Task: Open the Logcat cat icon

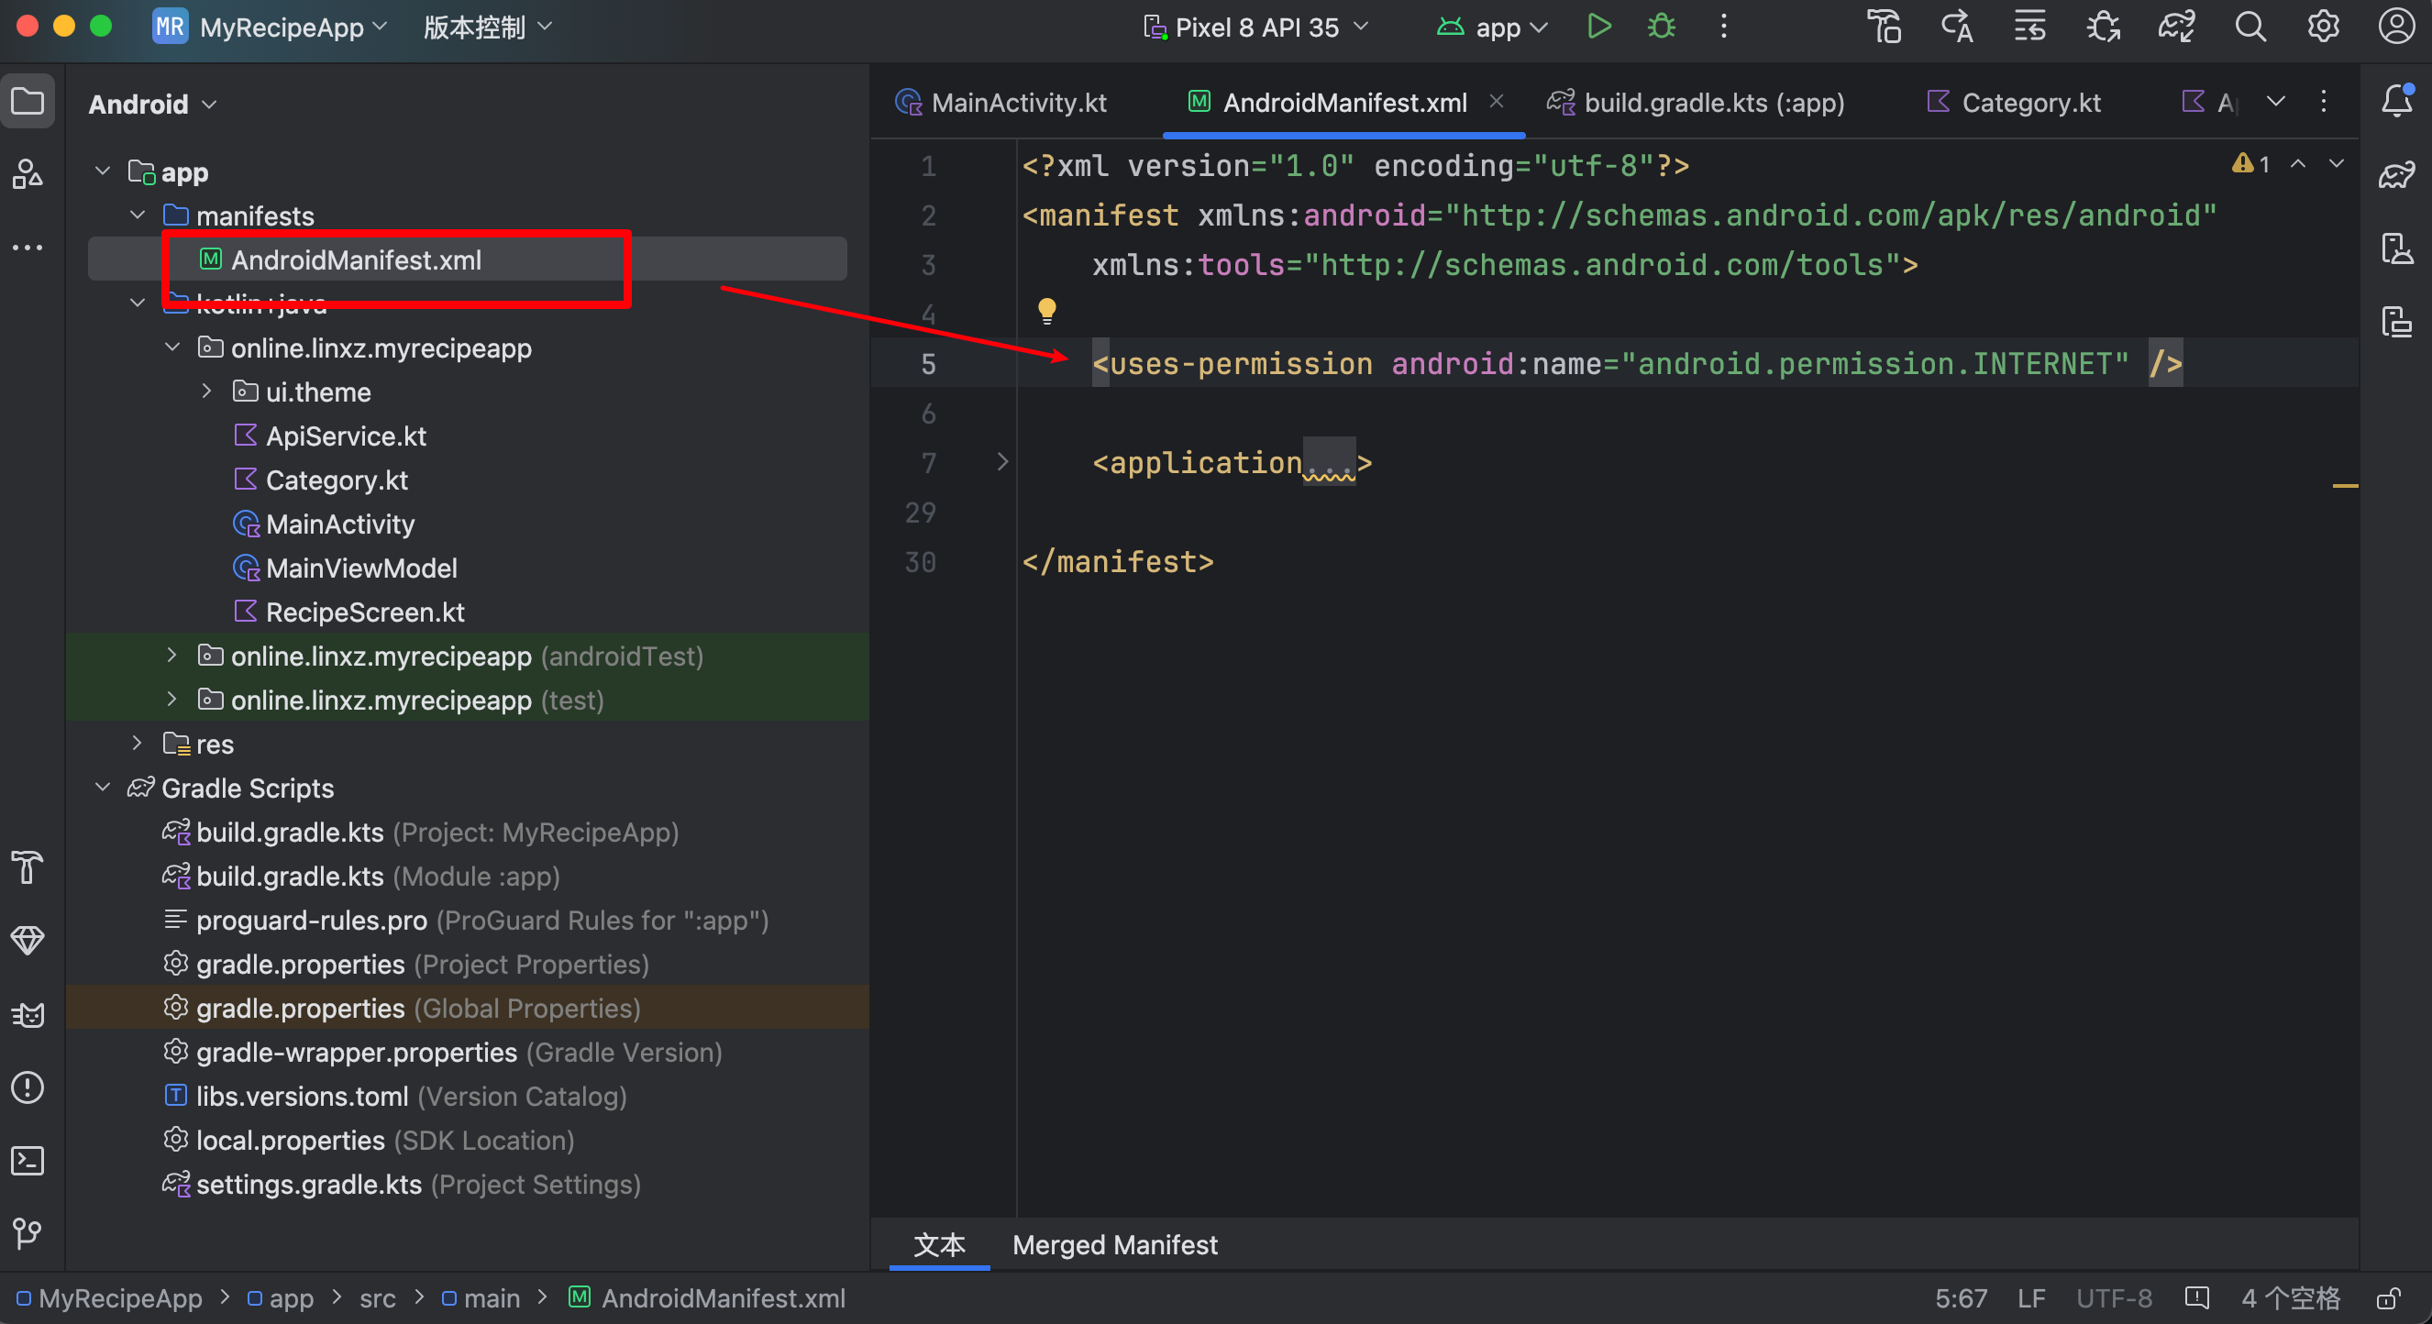Action: [28, 1014]
